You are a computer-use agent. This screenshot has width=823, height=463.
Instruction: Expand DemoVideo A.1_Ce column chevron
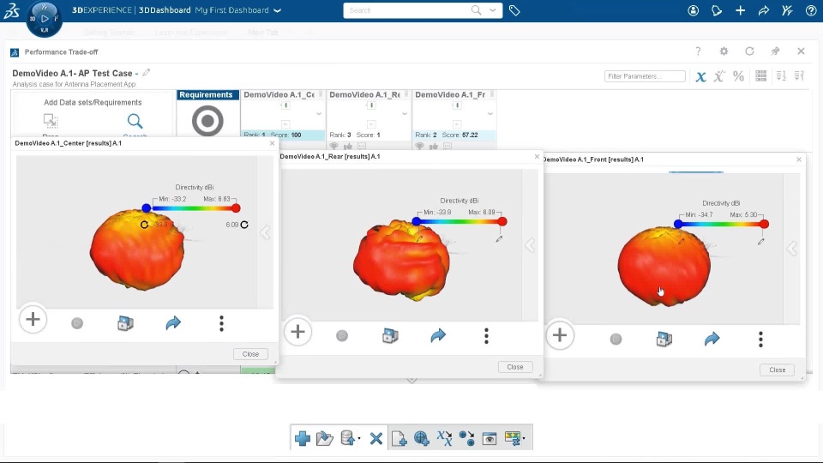[319, 114]
